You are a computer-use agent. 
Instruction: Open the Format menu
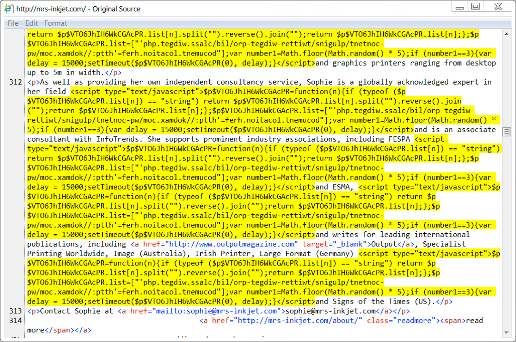coord(56,23)
